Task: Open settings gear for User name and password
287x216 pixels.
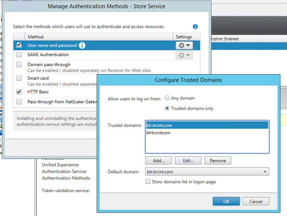Action: click(x=184, y=45)
